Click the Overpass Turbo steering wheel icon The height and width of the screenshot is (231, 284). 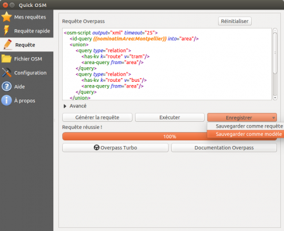[x=96, y=147]
